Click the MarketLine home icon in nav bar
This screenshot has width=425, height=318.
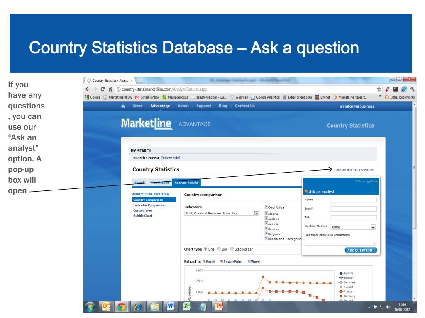tap(123, 106)
